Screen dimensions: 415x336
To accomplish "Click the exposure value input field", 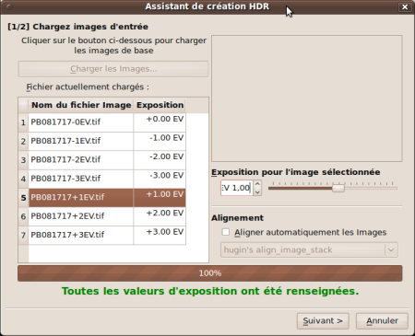I will click(x=237, y=188).
